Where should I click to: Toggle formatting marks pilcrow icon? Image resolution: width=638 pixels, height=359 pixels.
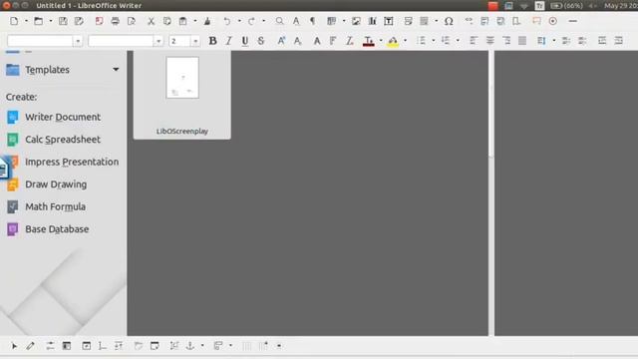click(x=312, y=21)
